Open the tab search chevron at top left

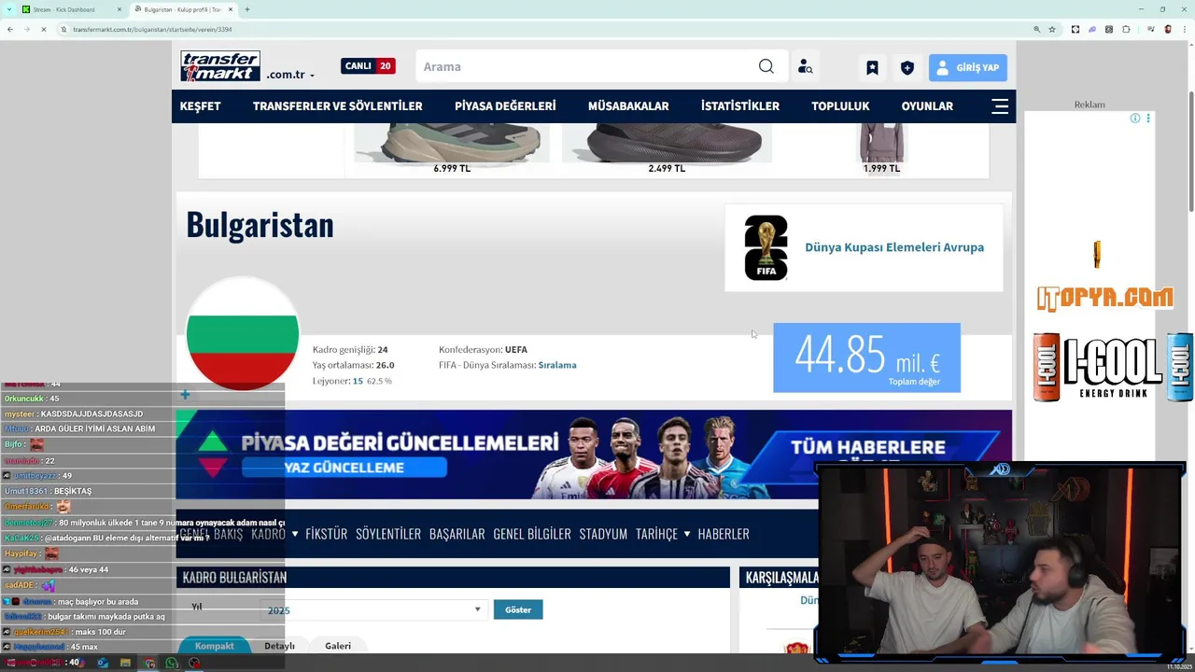point(7,9)
